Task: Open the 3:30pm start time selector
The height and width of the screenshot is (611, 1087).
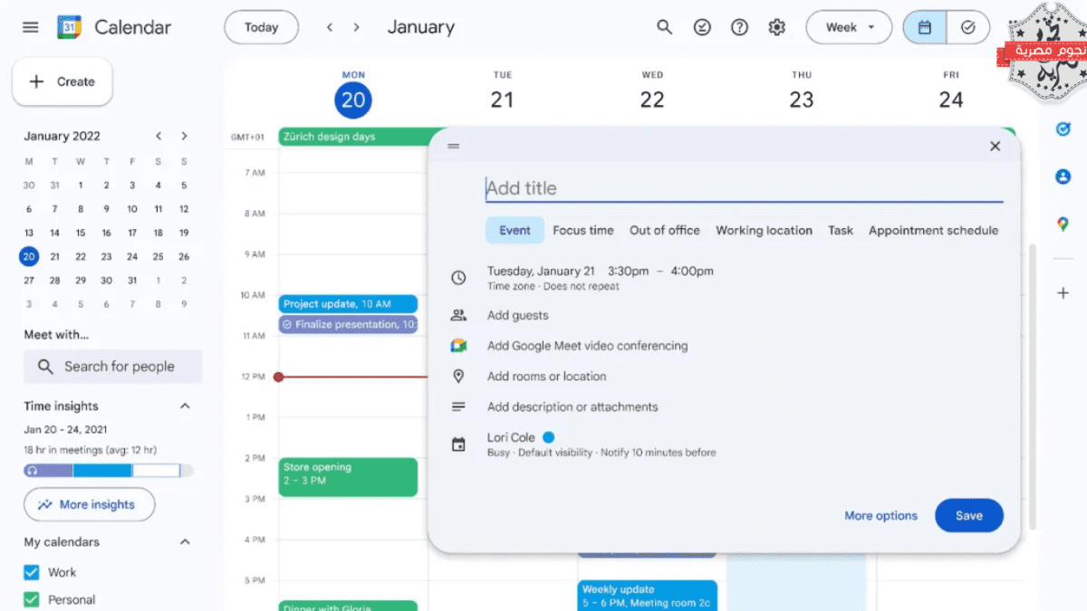Action: (x=629, y=271)
